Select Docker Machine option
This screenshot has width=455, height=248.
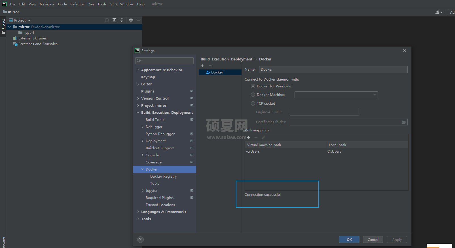253,95
